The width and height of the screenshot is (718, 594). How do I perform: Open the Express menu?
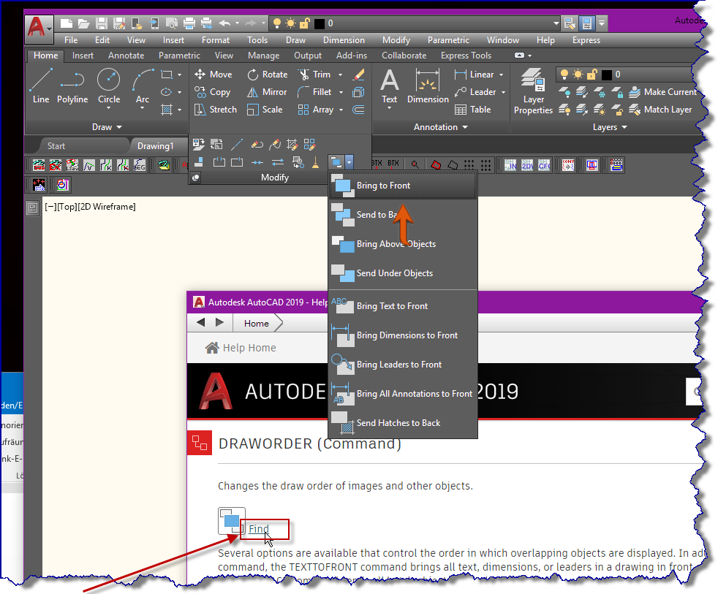(586, 40)
